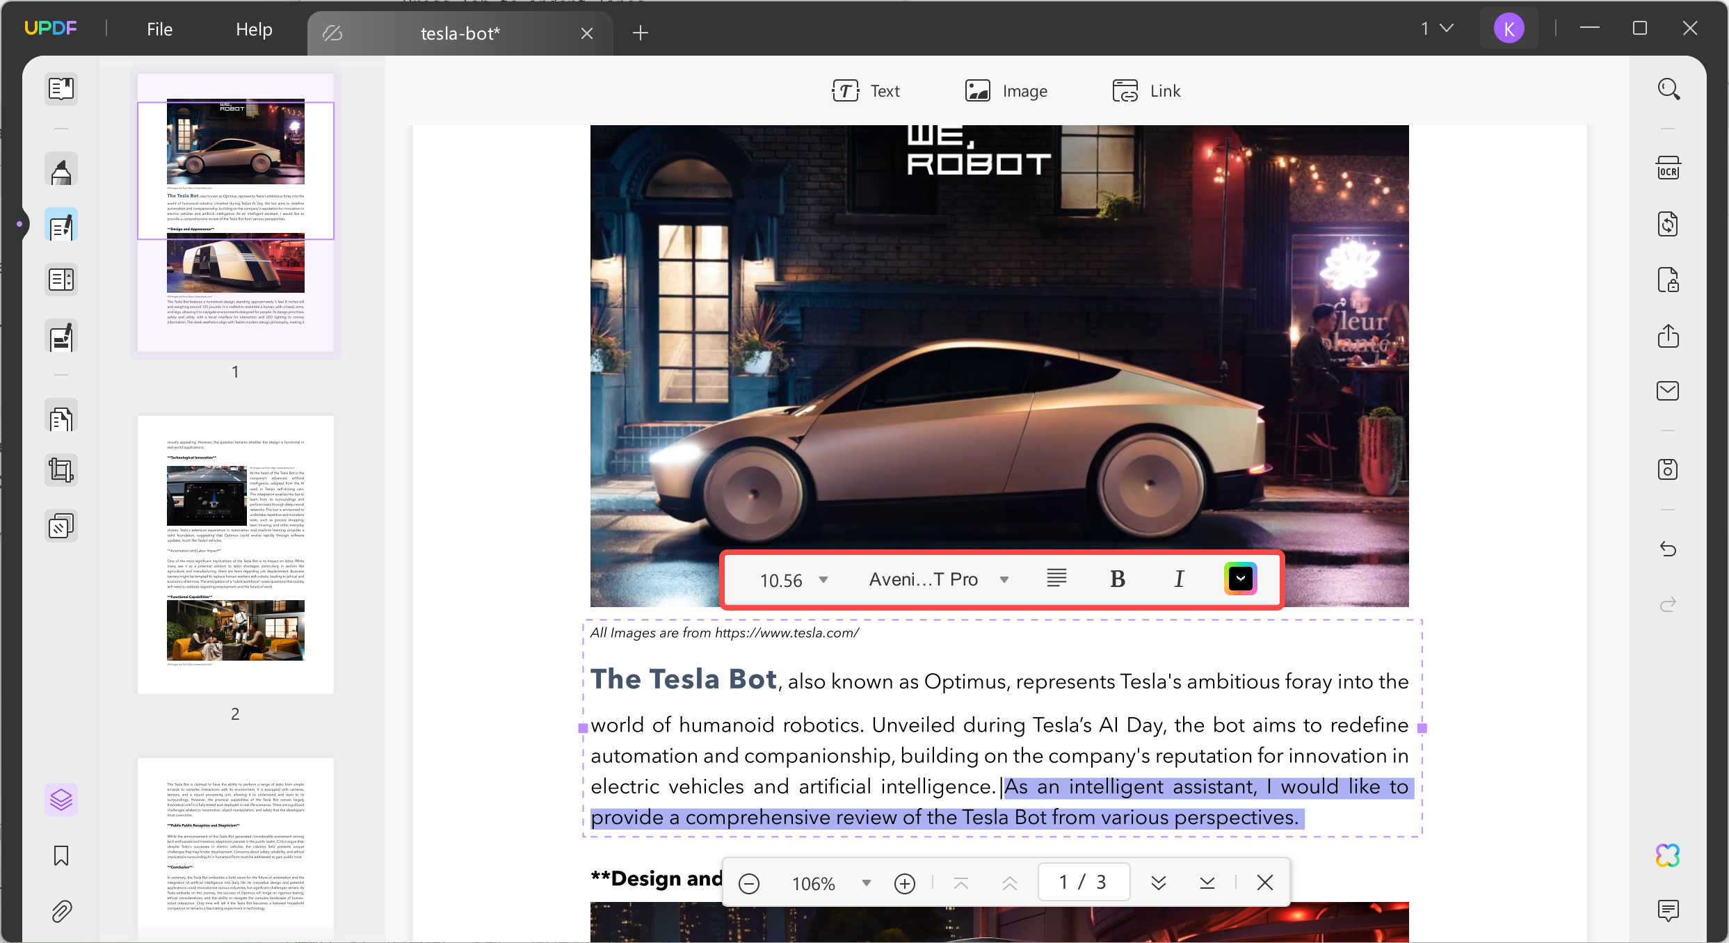Viewport: 1729px width, 943px height.
Task: Expand the 10.56 font size dropdown
Action: pyautogui.click(x=823, y=579)
